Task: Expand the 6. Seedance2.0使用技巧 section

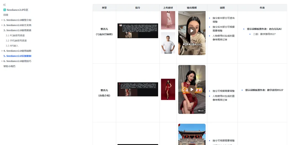Action: [2, 61]
